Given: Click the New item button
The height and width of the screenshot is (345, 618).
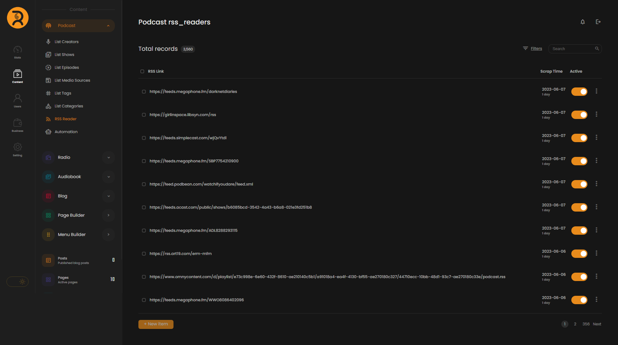Looking at the screenshot, I should tap(156, 324).
